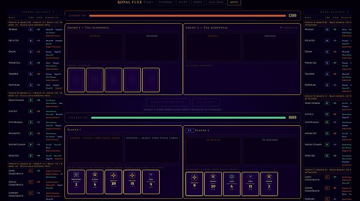Click the Rules button

[x=183, y=2]
